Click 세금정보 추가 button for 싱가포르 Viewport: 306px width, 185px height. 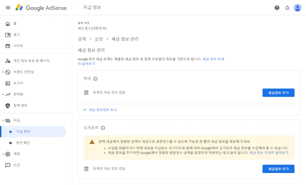tap(278, 169)
